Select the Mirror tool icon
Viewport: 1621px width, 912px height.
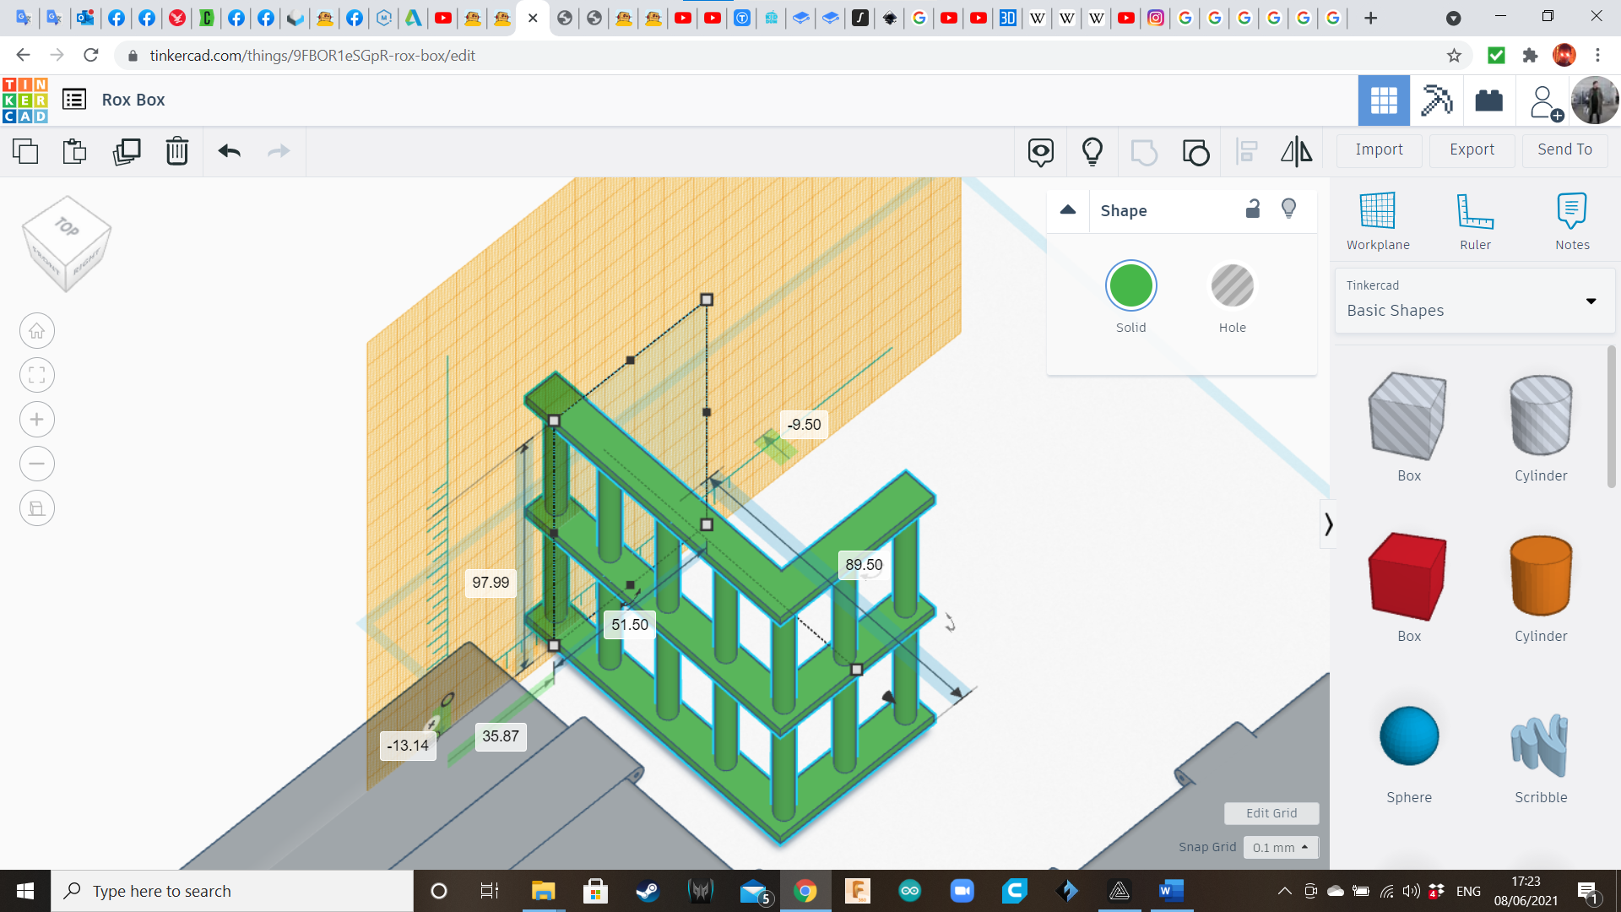(x=1296, y=152)
